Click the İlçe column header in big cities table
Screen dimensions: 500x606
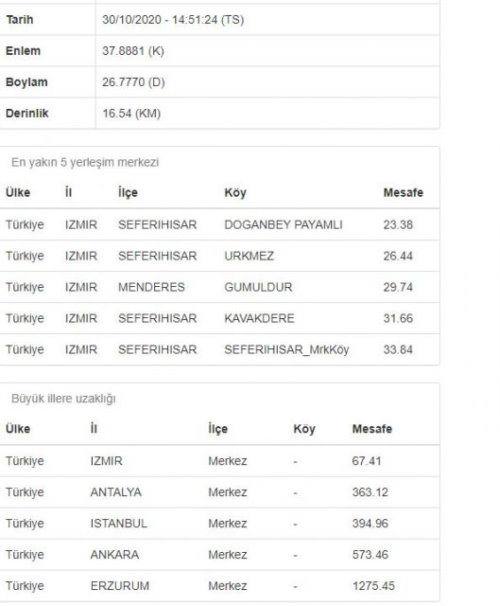(x=218, y=429)
